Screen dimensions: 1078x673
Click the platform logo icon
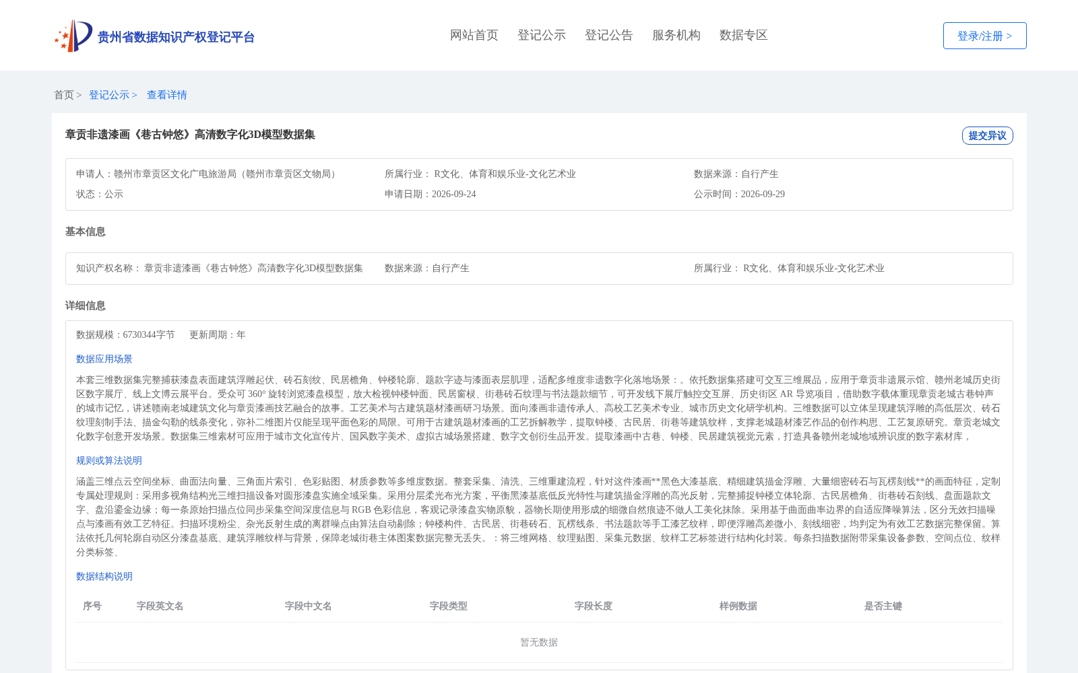click(x=73, y=36)
